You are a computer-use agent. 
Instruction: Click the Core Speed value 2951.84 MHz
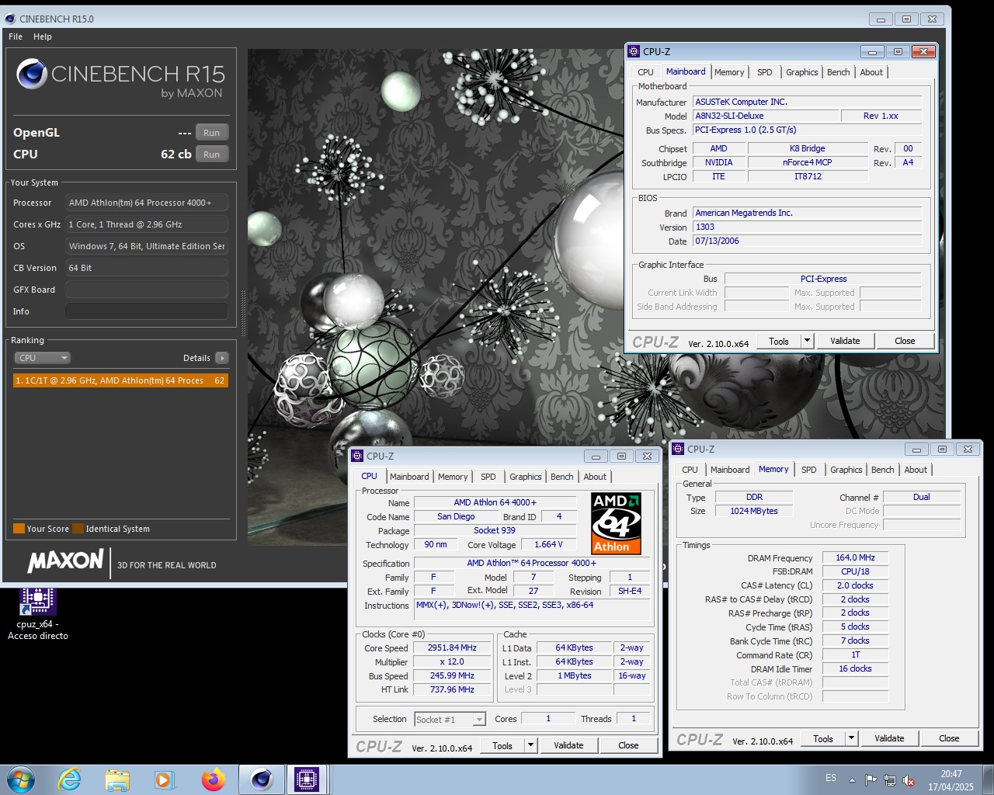(452, 648)
